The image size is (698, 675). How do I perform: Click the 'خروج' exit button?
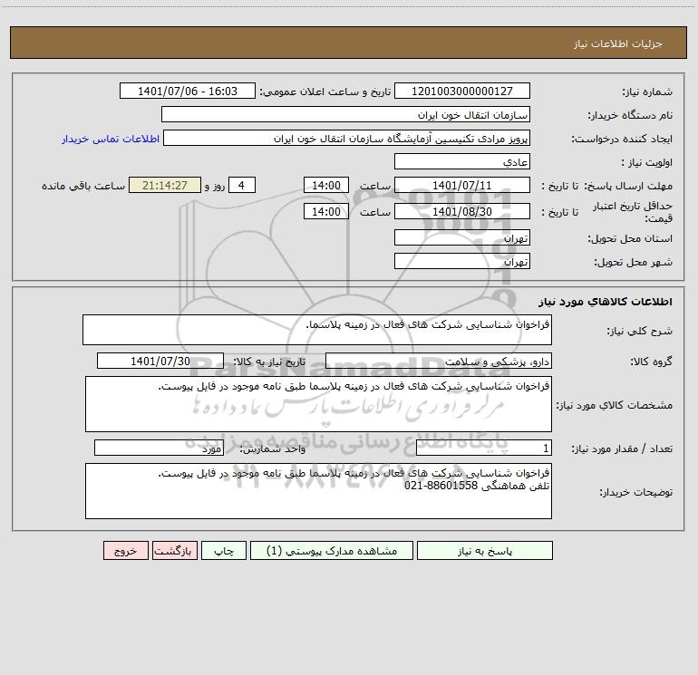click(125, 550)
